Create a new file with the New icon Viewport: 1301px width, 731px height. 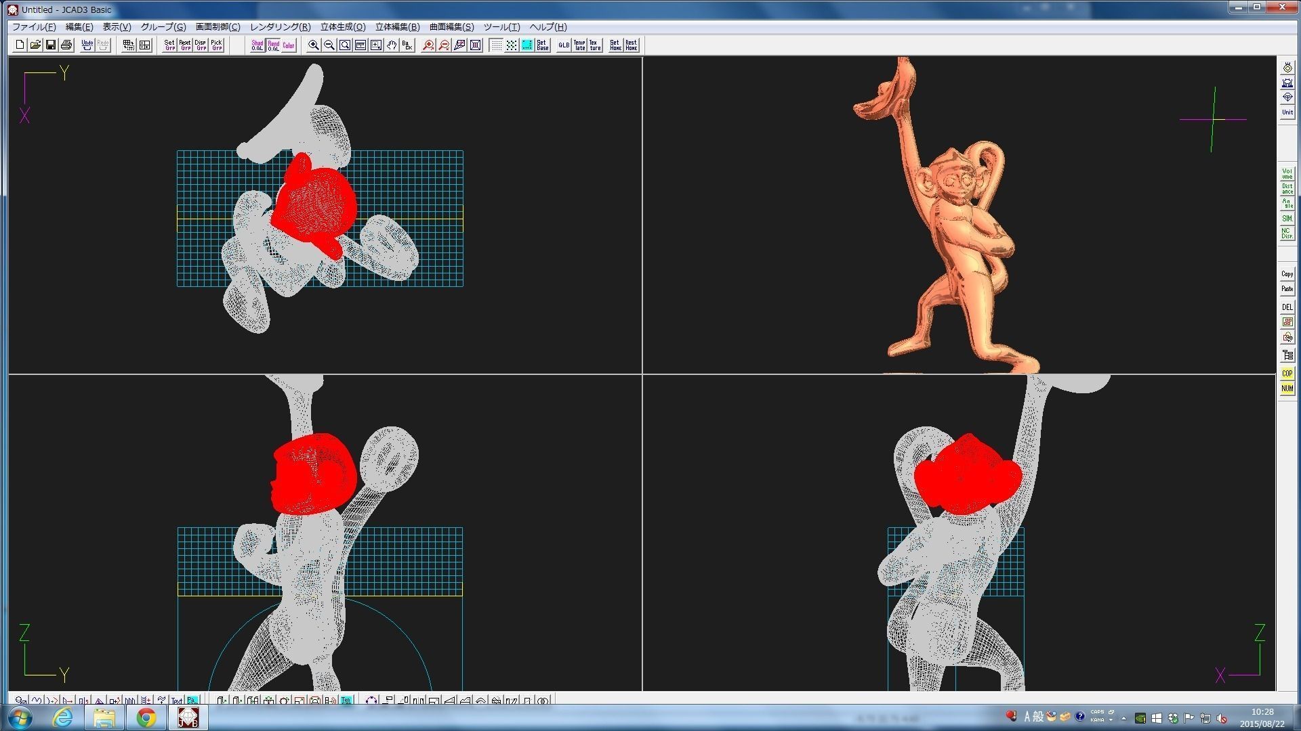point(20,45)
